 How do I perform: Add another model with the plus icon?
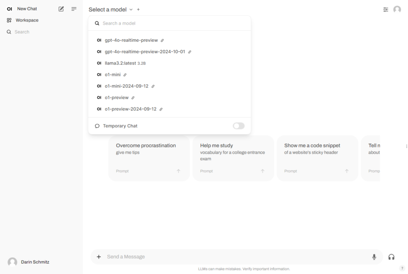(x=138, y=10)
